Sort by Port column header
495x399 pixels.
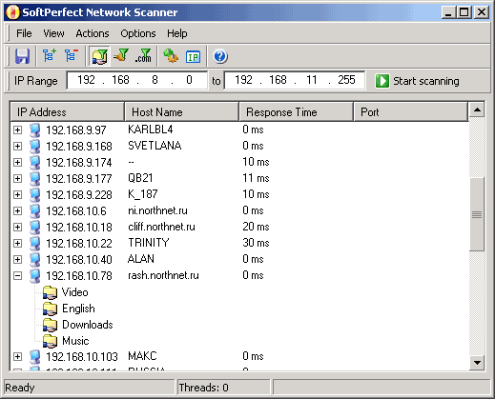[411, 111]
